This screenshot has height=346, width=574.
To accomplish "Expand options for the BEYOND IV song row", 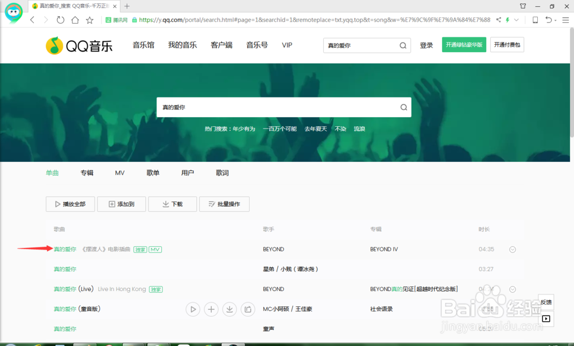I will (x=513, y=250).
